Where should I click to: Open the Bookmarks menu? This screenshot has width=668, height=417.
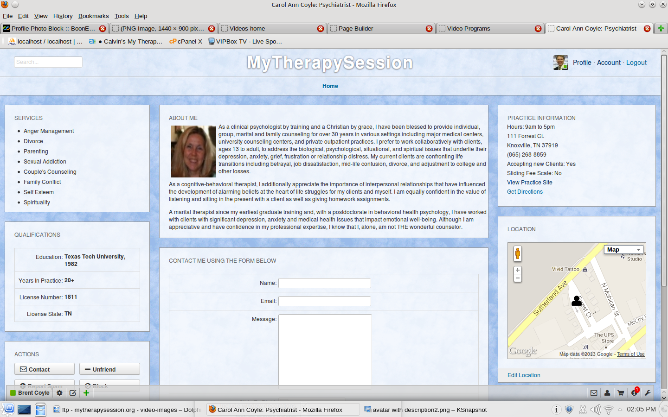(x=93, y=16)
